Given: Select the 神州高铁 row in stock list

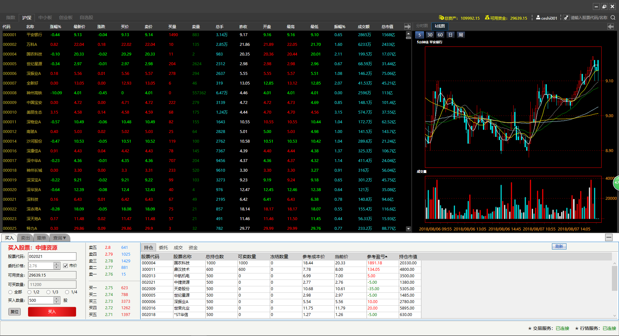Looking at the screenshot, I should (x=203, y=93).
